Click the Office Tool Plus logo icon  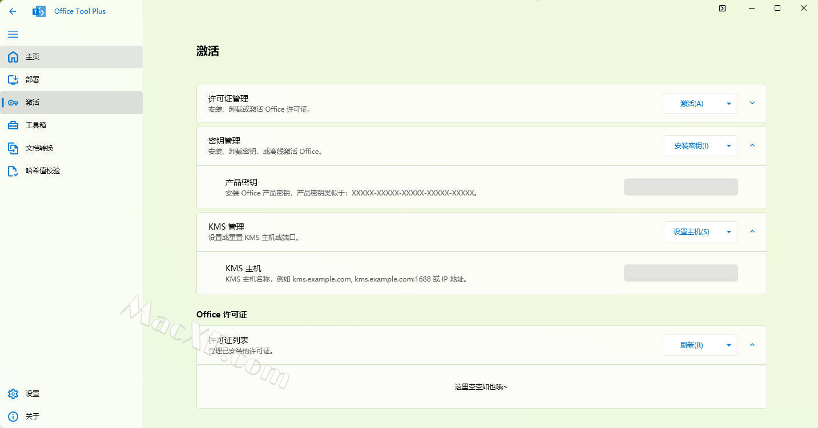coord(39,11)
